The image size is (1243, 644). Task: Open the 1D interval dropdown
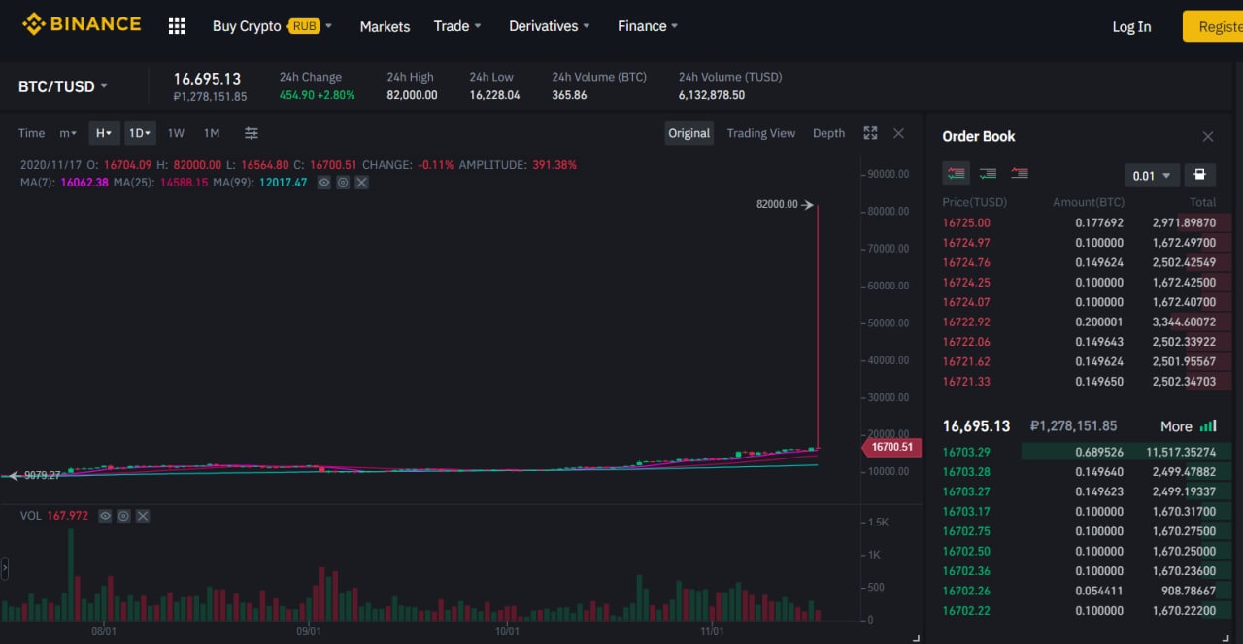[x=140, y=133]
